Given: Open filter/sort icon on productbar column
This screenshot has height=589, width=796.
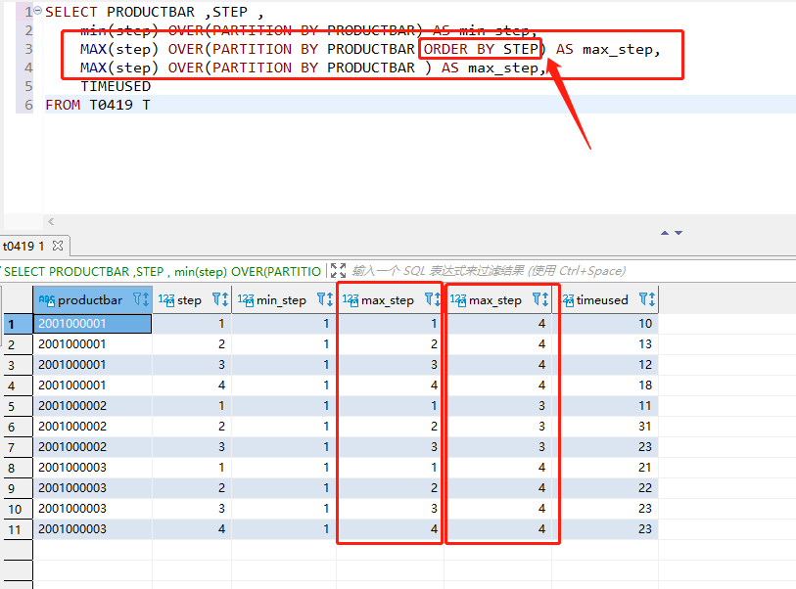Looking at the screenshot, I should (141, 299).
